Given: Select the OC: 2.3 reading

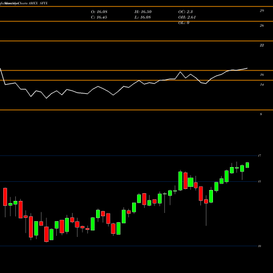Looking at the screenshot, I should click(x=186, y=12).
